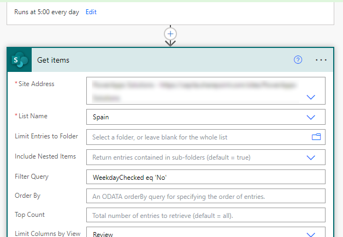The width and height of the screenshot is (343, 237).
Task: Click the Top Count input field
Action: point(205,215)
